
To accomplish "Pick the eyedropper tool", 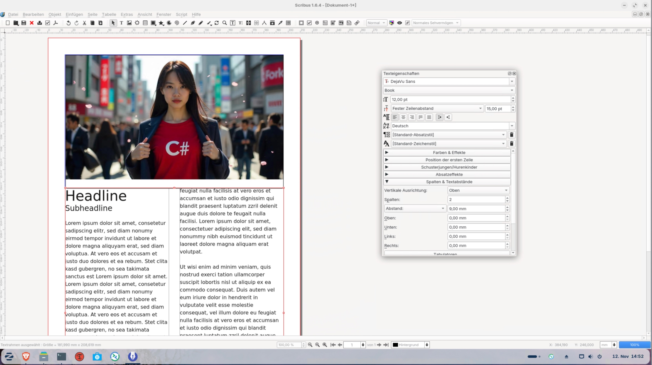I will pos(280,23).
